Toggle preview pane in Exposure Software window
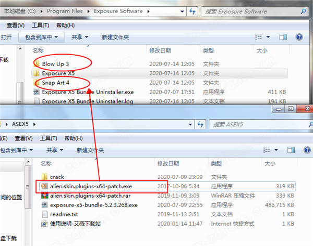This screenshot has width=313, height=246. coord(283,37)
